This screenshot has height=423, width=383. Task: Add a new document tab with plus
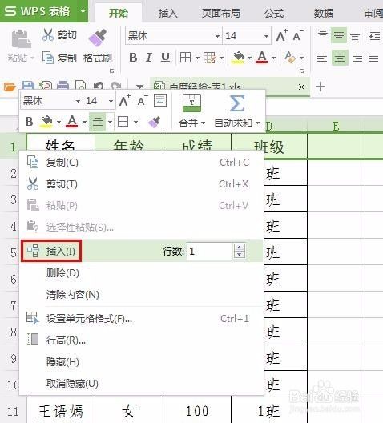(x=321, y=87)
